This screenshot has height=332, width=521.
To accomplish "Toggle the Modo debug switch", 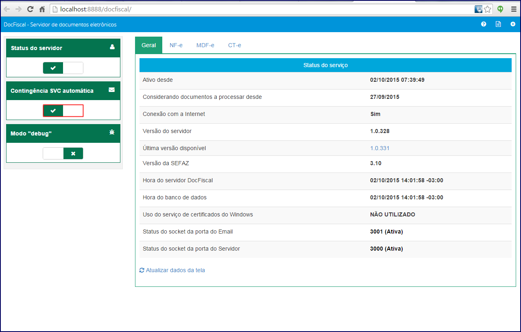I will click(63, 153).
